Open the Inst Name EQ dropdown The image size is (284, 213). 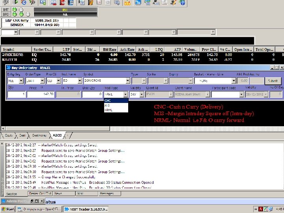point(80,80)
